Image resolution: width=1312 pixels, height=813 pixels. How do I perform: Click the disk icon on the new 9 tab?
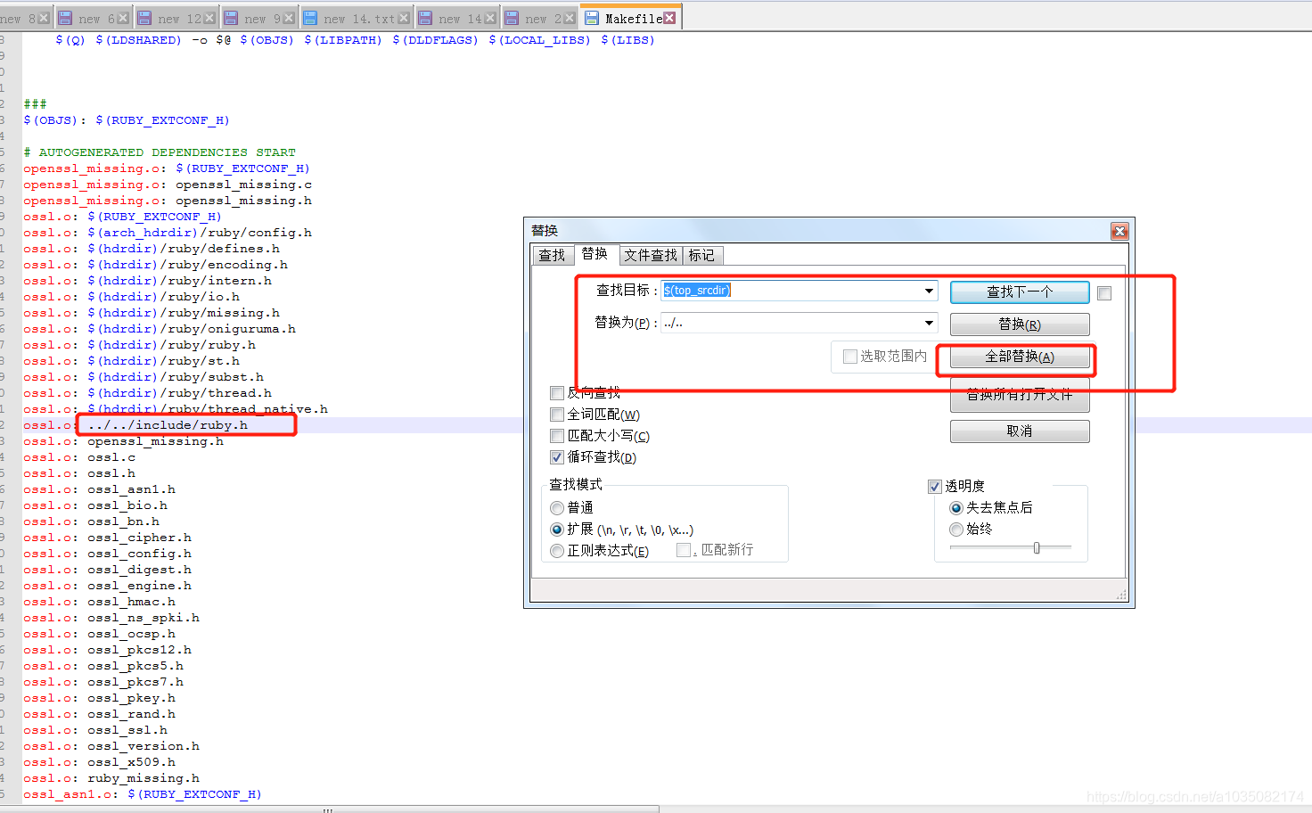click(x=231, y=18)
